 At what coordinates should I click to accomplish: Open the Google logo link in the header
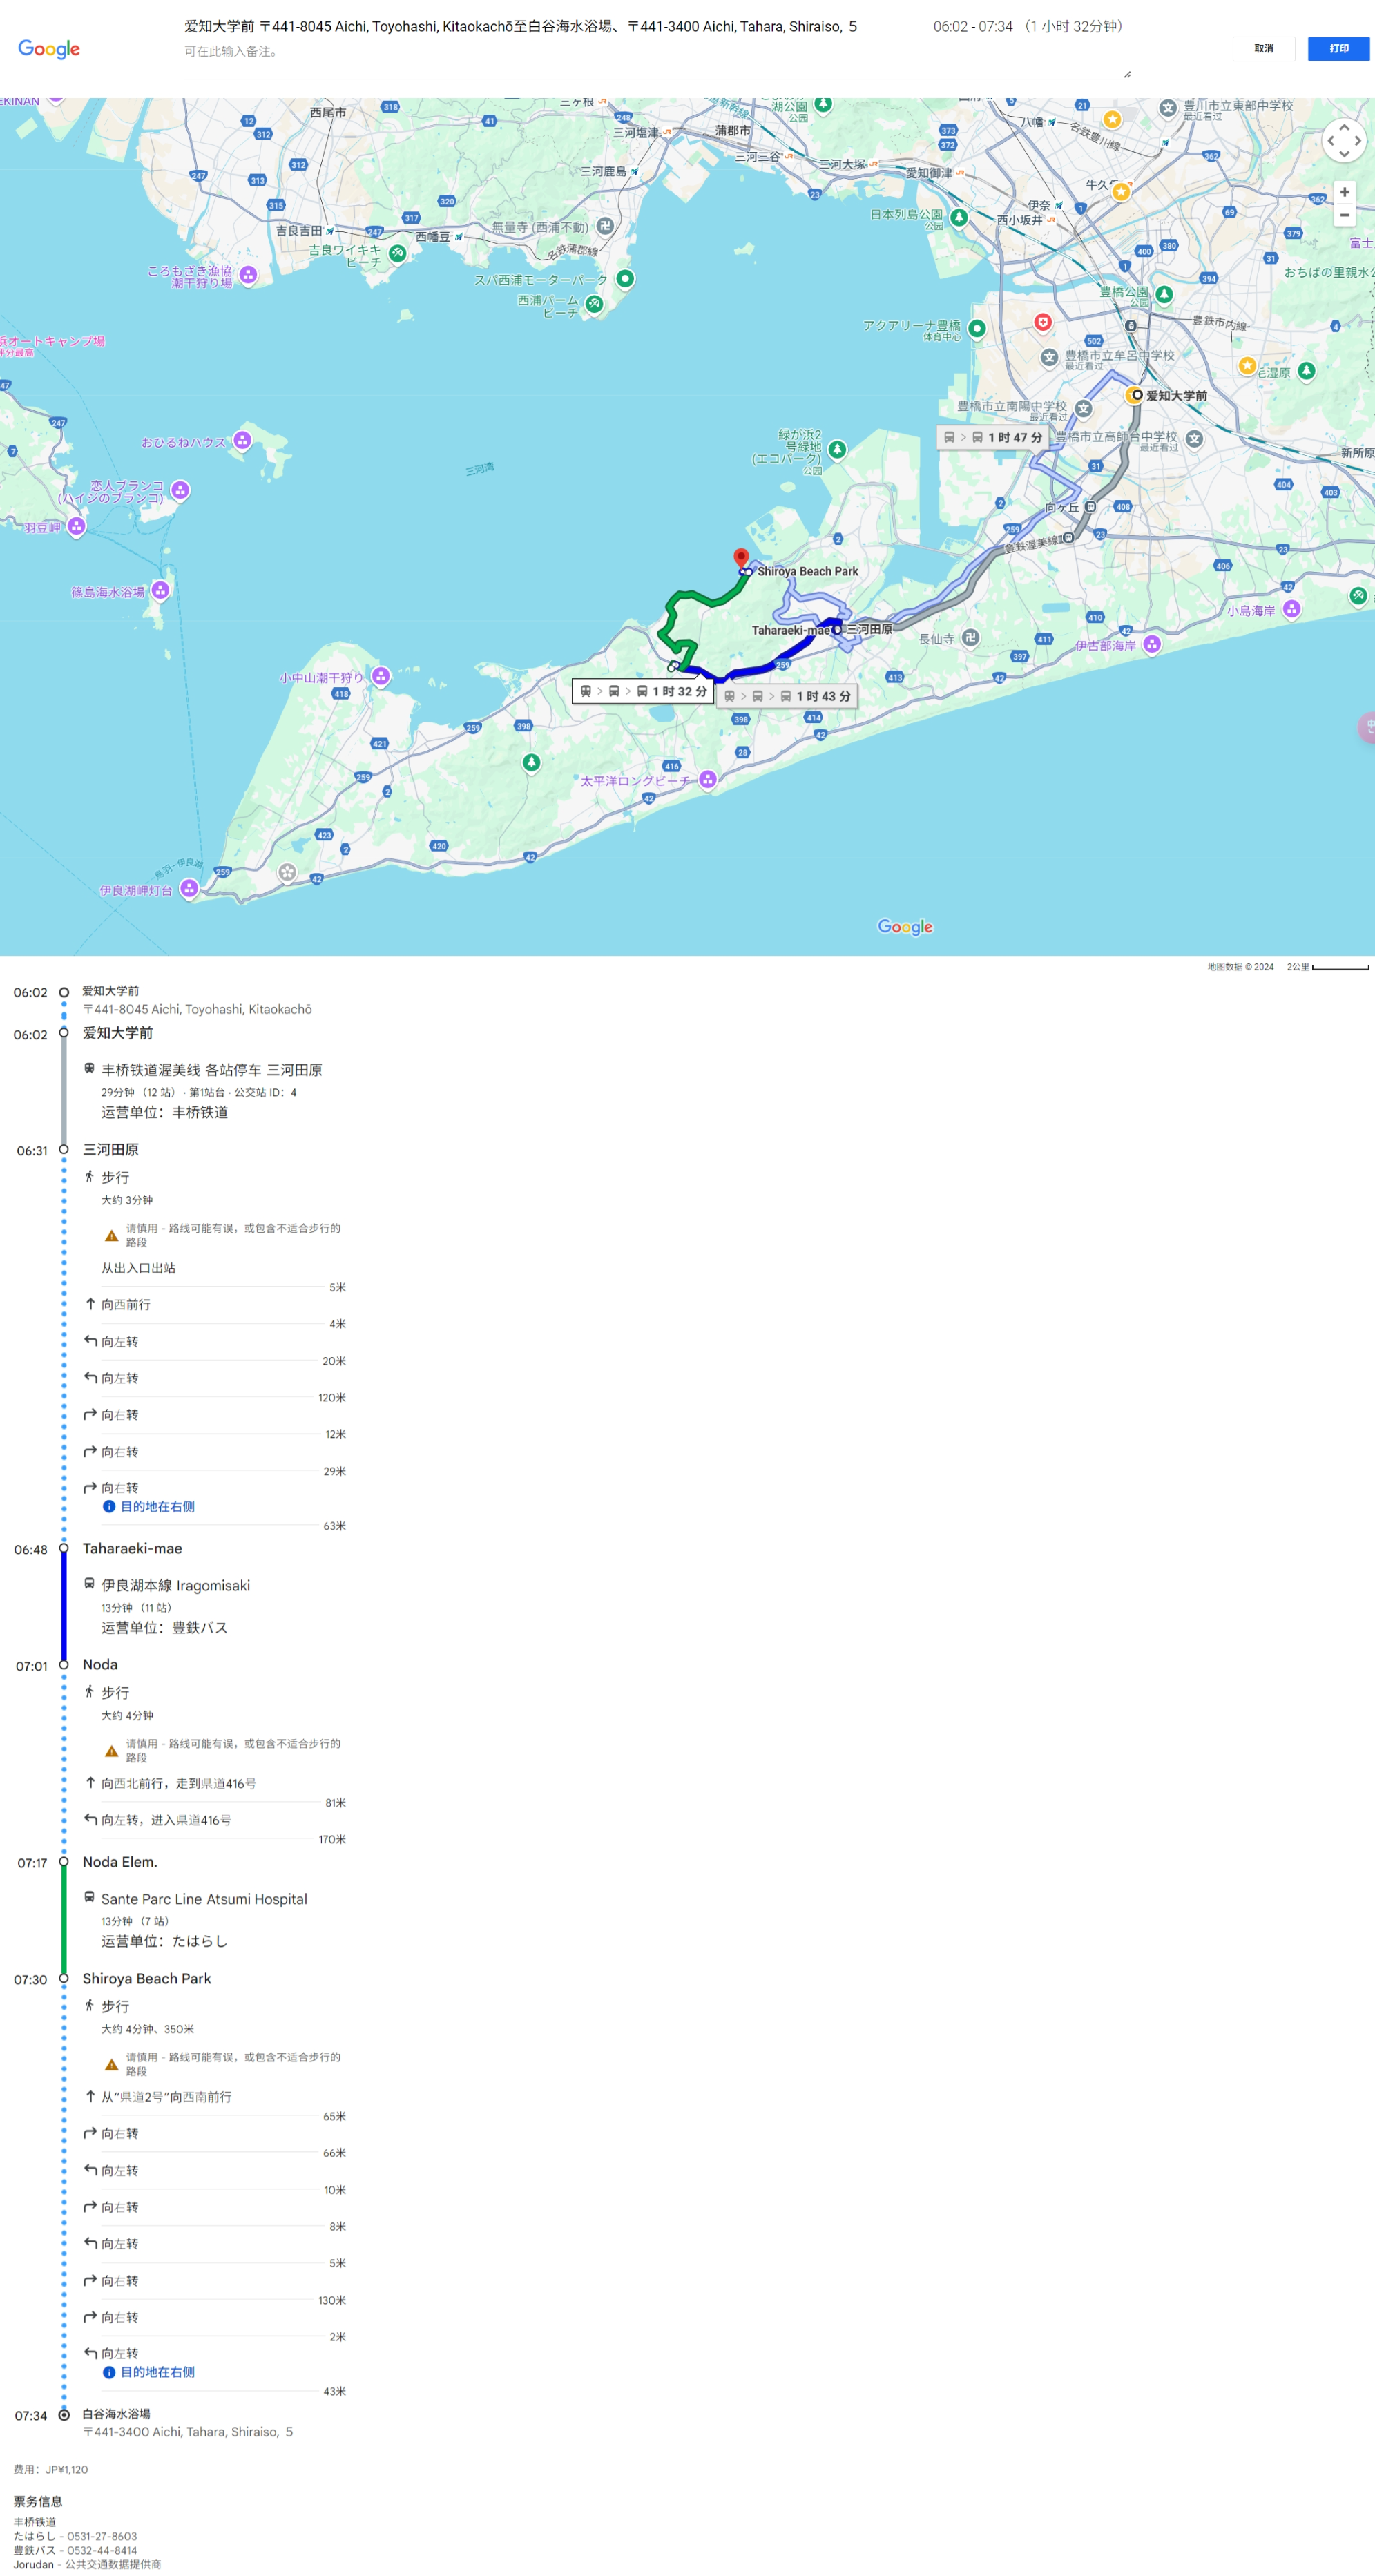click(49, 49)
